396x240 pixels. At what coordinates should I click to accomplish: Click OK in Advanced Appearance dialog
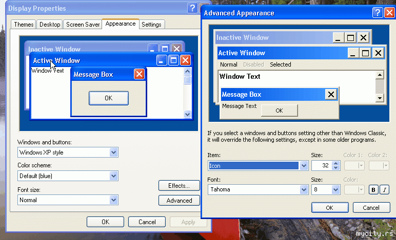coord(330,208)
